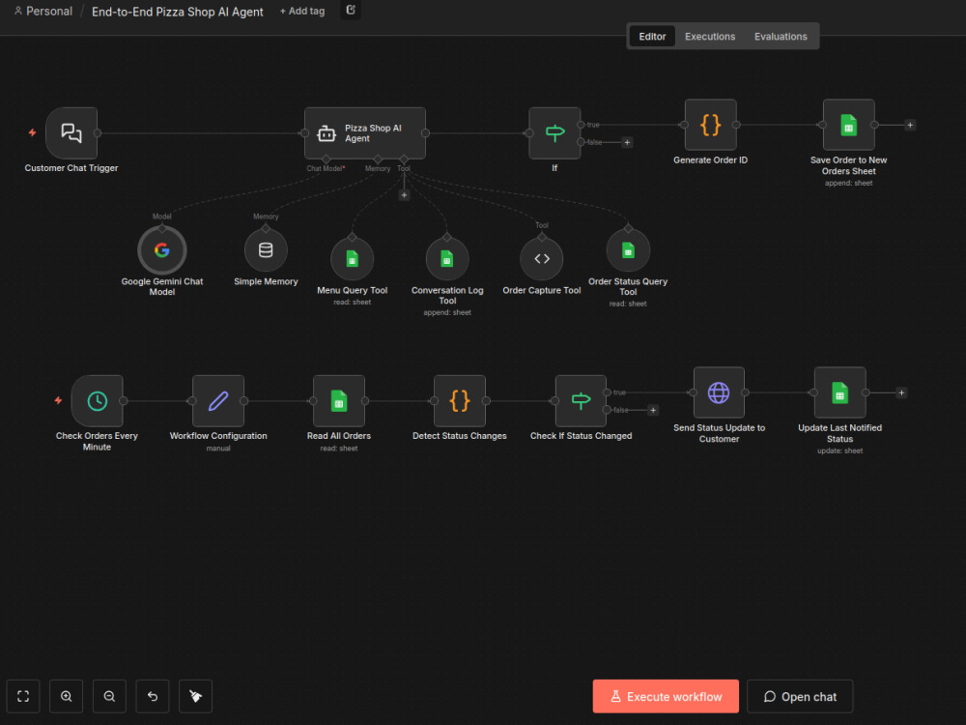Select the Order Status Query Tool node
Viewport: 966px width, 725px height.
pos(628,249)
